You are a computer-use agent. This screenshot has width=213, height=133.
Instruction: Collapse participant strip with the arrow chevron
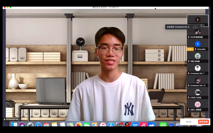coord(186,64)
